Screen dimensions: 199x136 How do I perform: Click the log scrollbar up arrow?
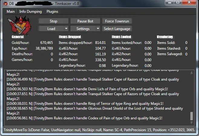pos(191,73)
